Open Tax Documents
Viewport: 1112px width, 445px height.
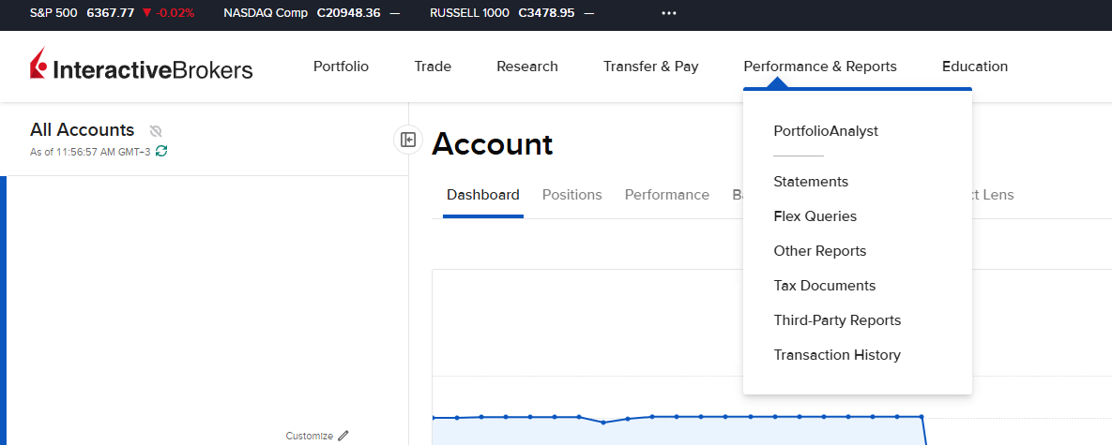pos(824,286)
